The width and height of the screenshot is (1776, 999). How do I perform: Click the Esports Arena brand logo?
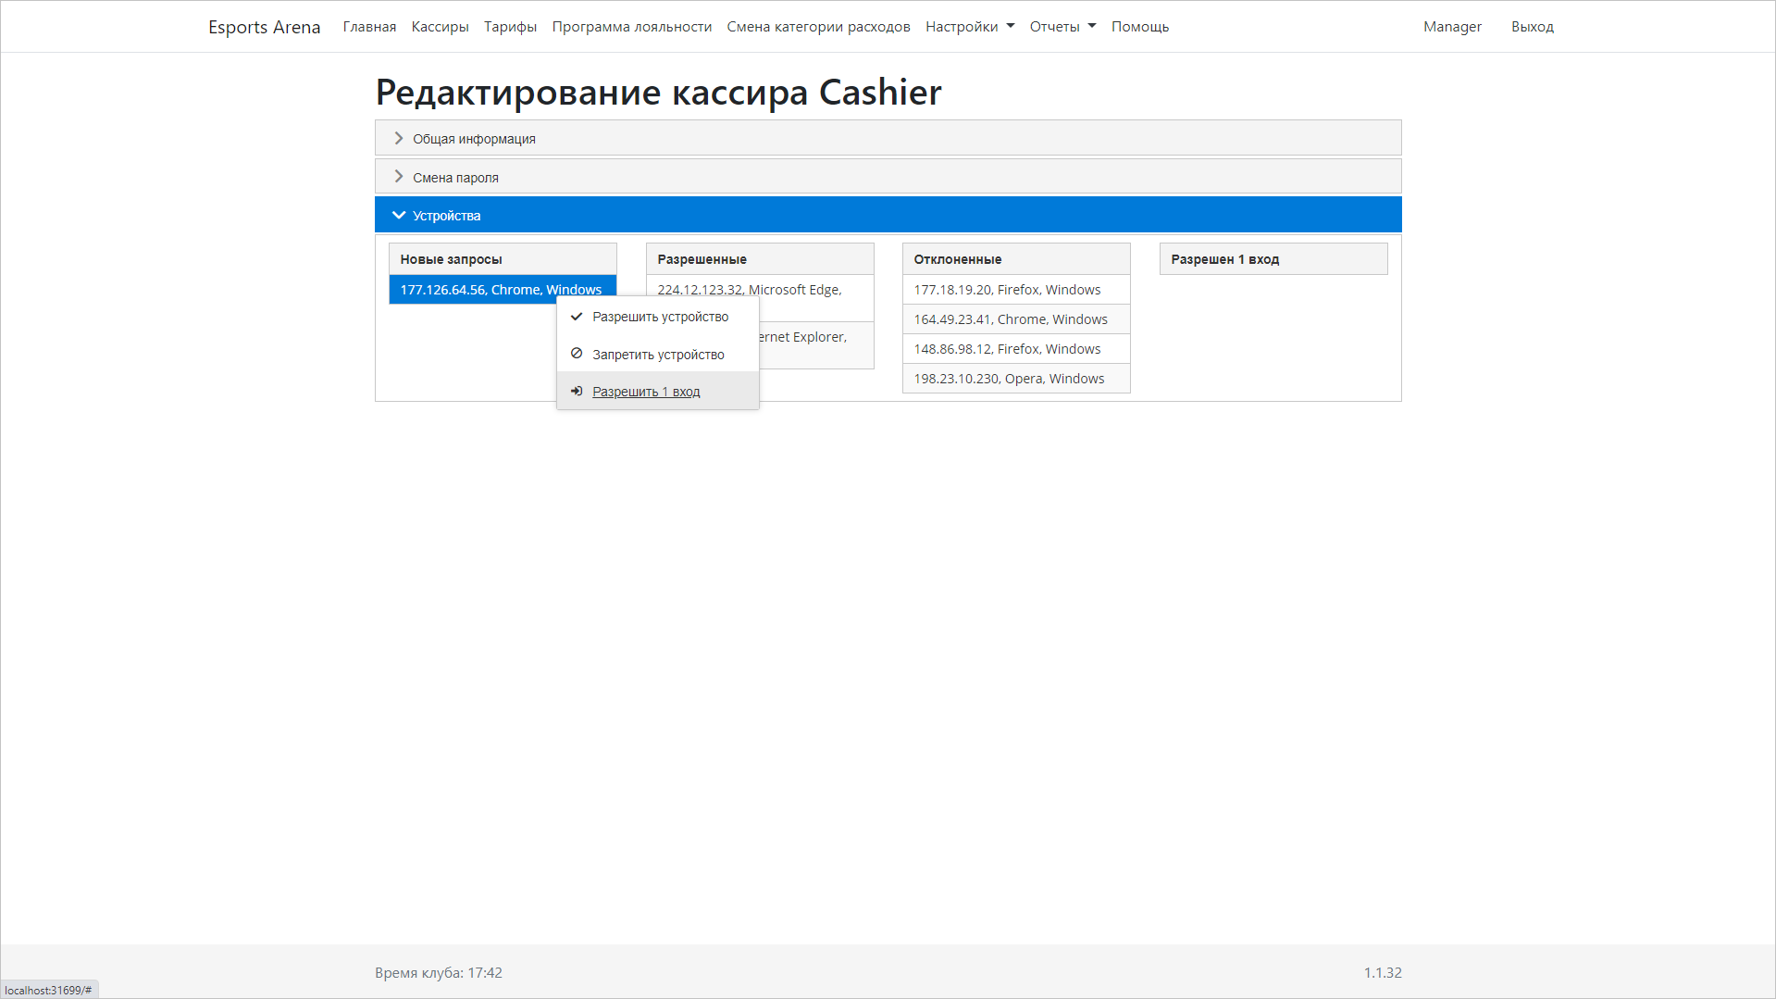(264, 27)
